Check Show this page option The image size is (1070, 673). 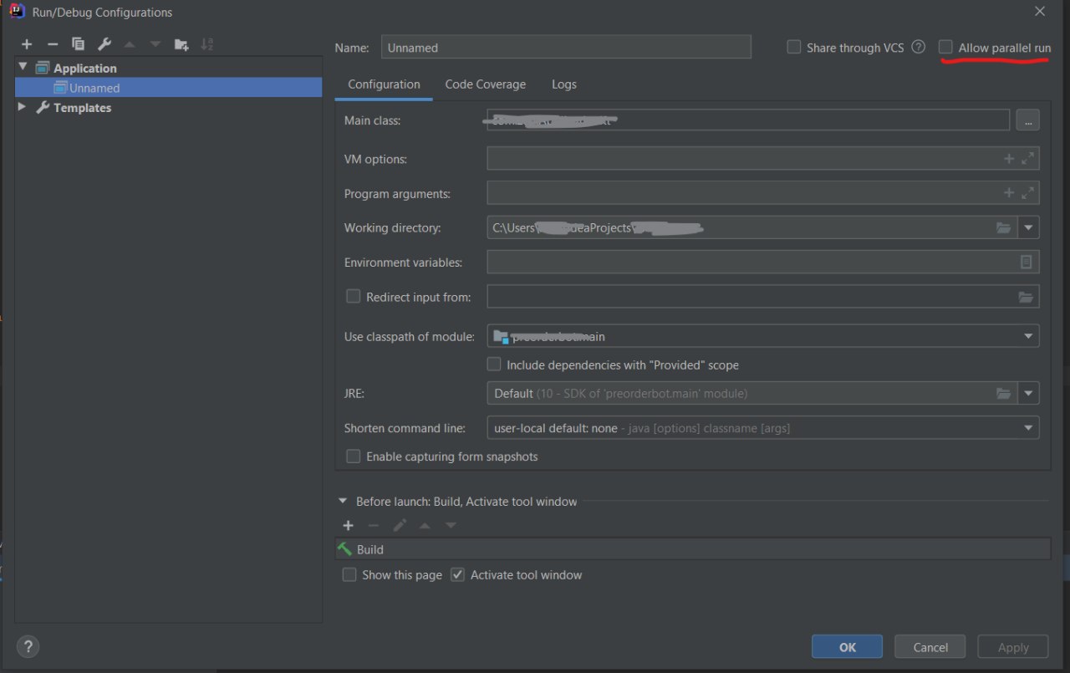[x=349, y=575]
